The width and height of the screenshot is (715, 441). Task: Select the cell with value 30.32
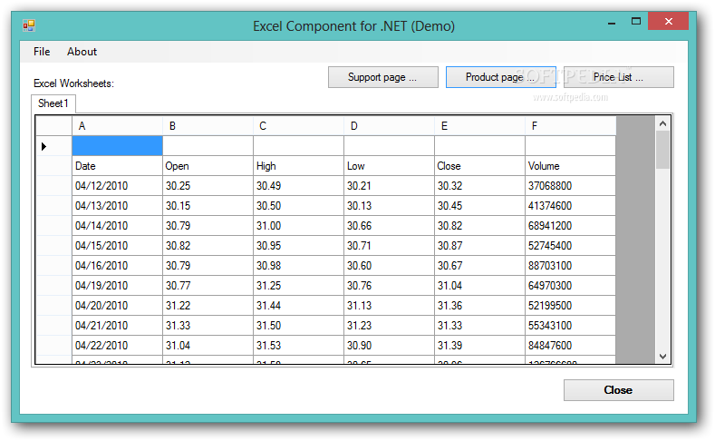coord(479,186)
